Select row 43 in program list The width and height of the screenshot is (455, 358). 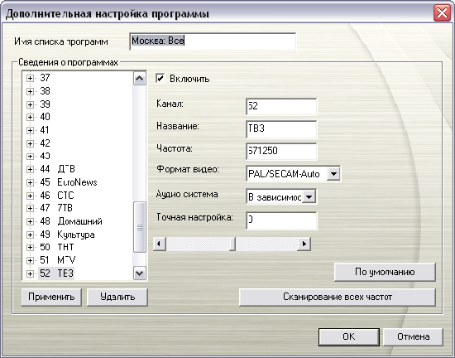pos(45,156)
